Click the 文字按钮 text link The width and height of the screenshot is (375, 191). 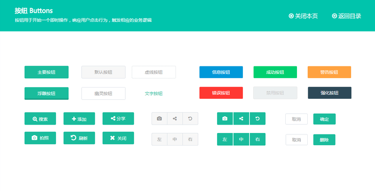tap(154, 94)
